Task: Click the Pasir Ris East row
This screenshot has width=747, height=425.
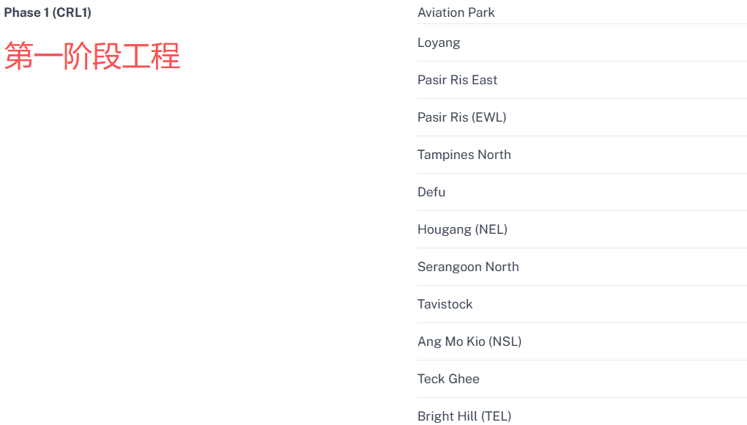Action: click(582, 80)
